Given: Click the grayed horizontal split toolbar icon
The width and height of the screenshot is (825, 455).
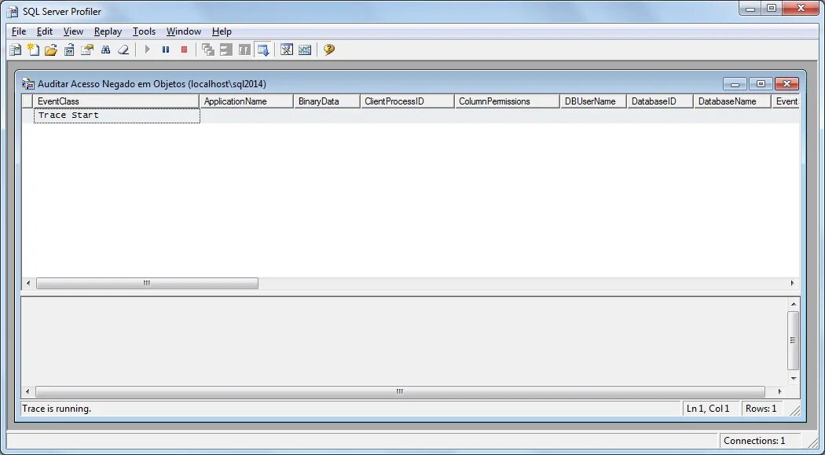Looking at the screenshot, I should pyautogui.click(x=226, y=50).
